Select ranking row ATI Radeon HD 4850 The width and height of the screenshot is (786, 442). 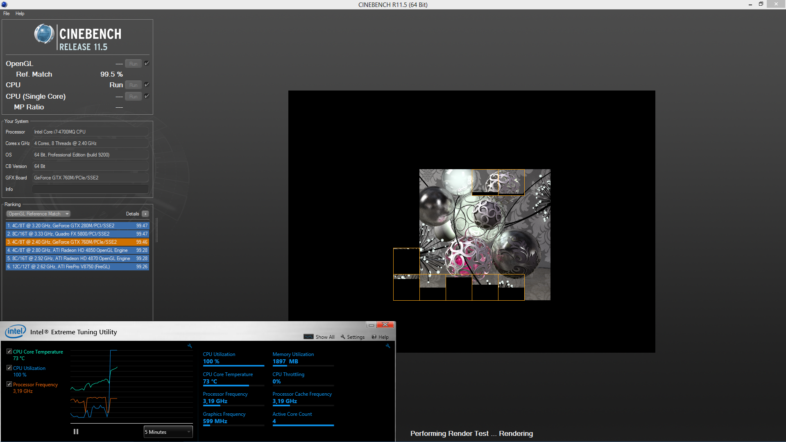(77, 250)
